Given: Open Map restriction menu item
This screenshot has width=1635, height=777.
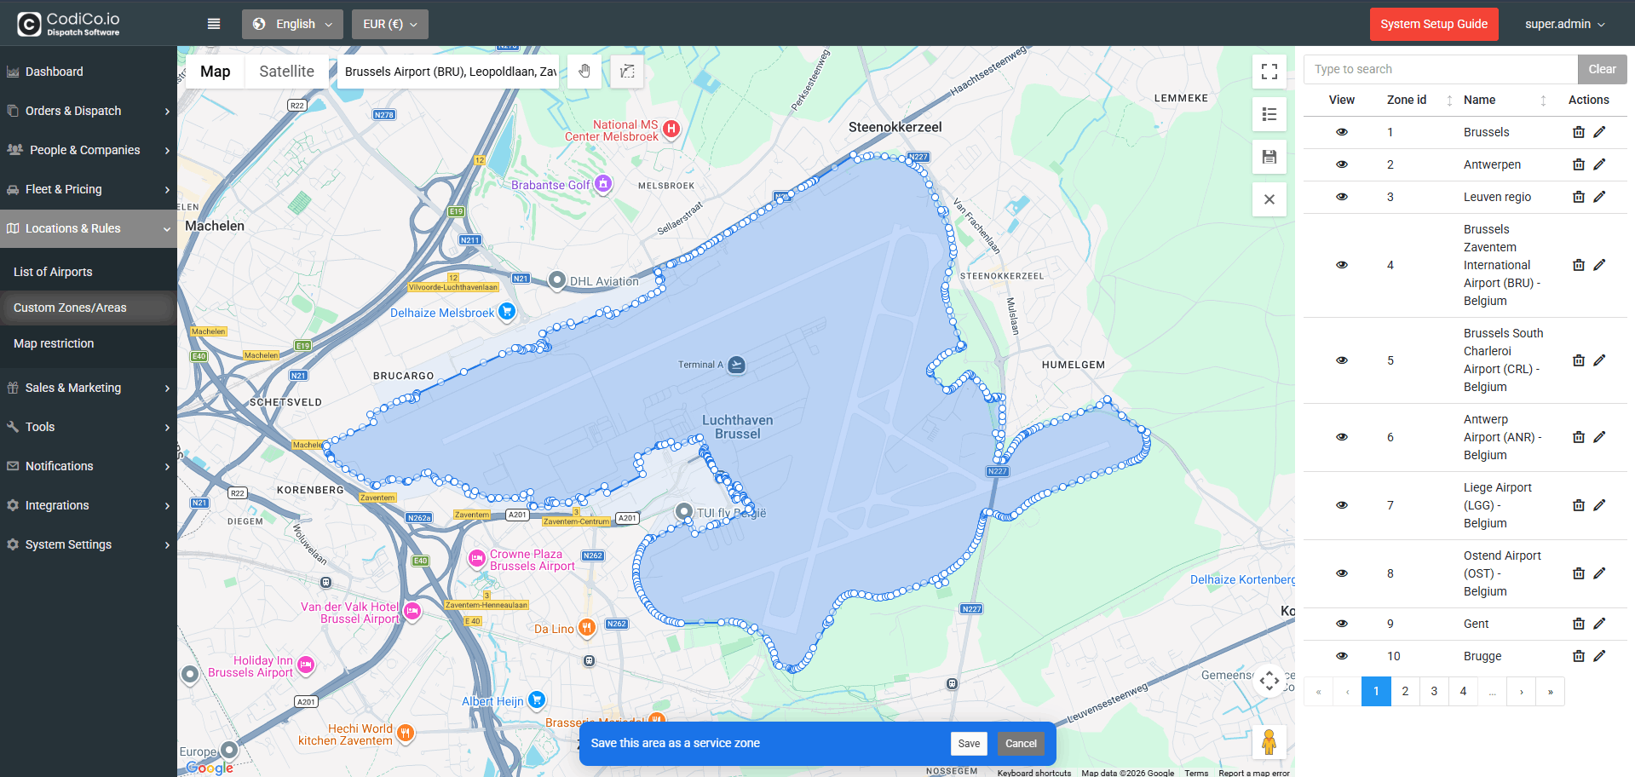Looking at the screenshot, I should point(54,343).
